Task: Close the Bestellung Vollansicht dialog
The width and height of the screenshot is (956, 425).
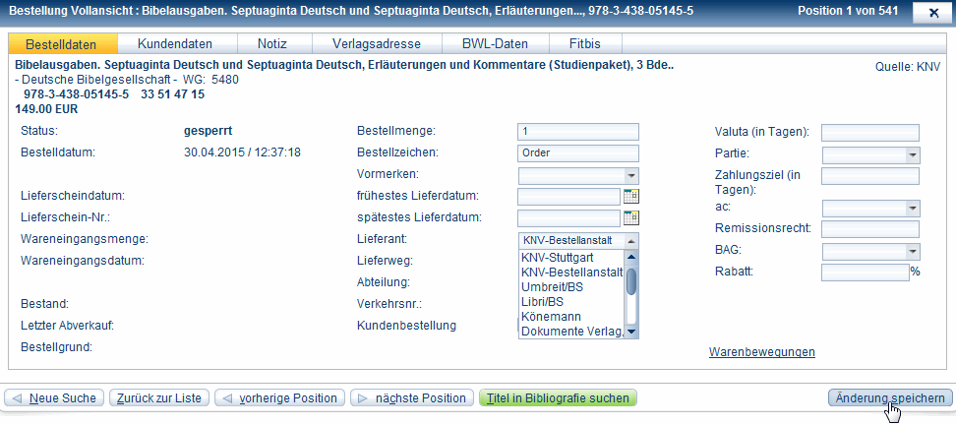Action: point(931,12)
